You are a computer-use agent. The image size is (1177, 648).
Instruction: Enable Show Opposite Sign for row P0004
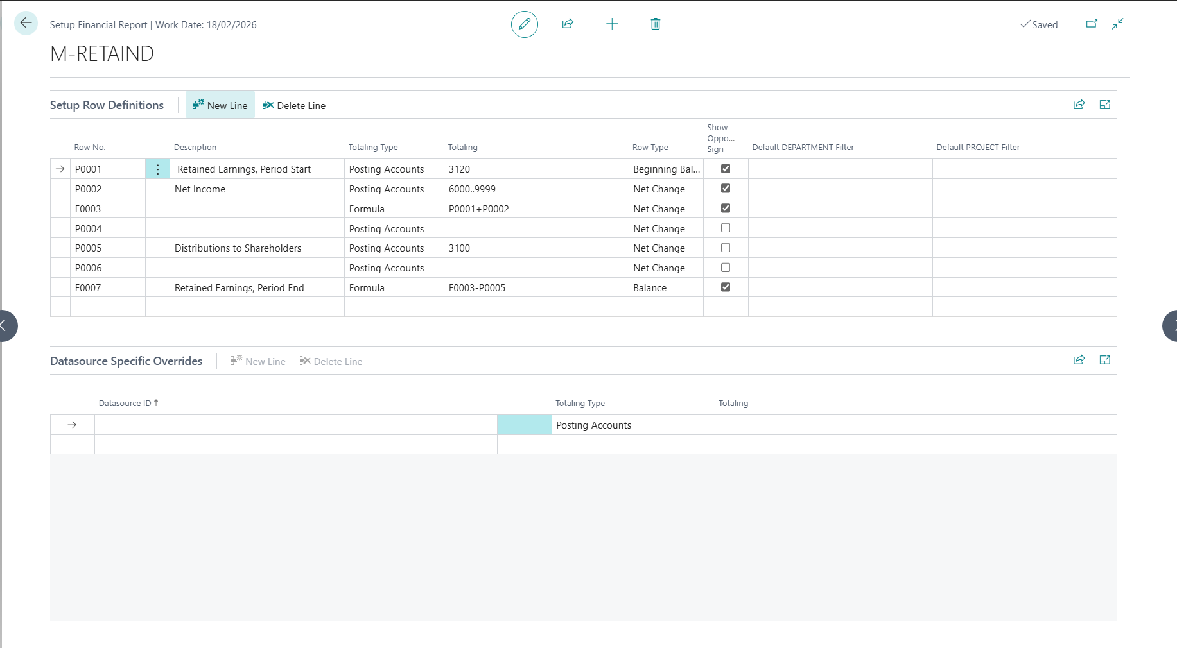pos(726,228)
